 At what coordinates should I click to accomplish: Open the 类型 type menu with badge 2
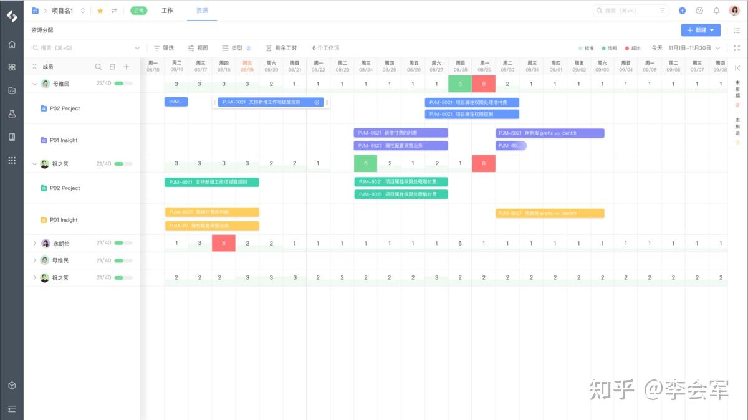(236, 48)
